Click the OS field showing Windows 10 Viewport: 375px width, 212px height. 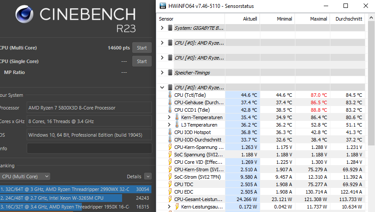pos(89,135)
